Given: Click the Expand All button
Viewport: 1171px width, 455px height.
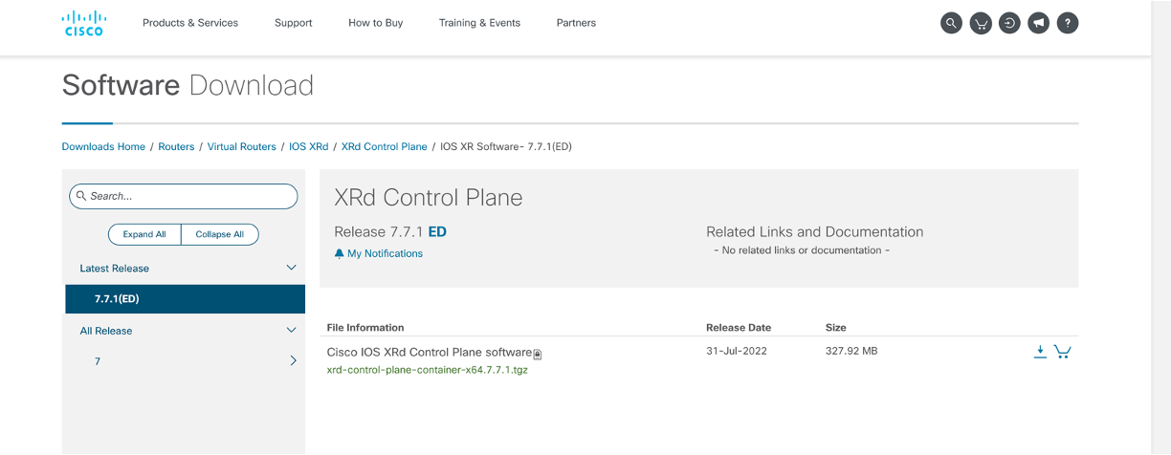Looking at the screenshot, I should [x=144, y=234].
